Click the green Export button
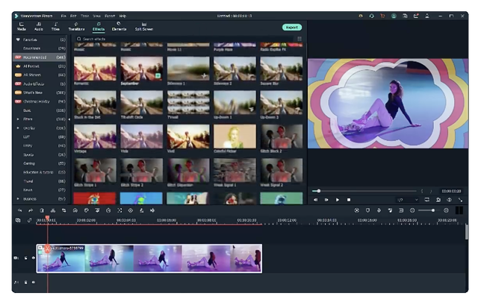Viewport: 478px width, 305px height. point(291,28)
